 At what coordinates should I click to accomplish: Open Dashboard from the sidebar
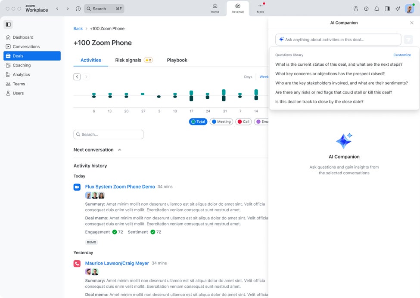32,37
